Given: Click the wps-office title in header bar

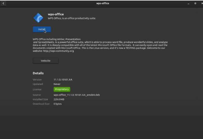Looking at the screenshot, I should click(103, 3).
